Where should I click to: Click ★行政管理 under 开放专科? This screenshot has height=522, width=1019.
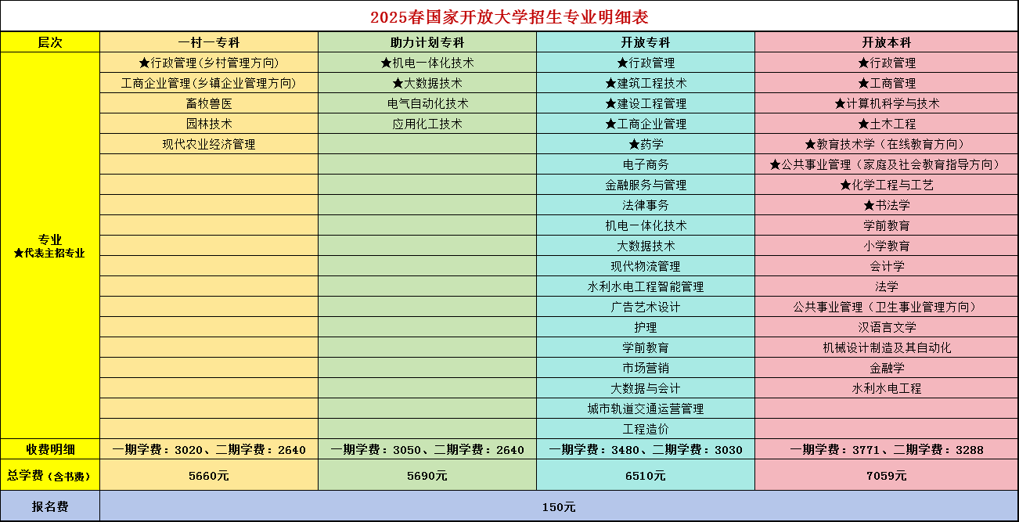[x=646, y=63]
